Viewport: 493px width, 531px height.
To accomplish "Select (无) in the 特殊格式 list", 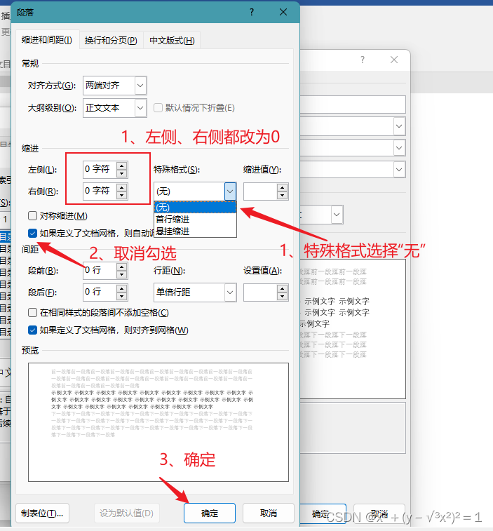I will tap(195, 207).
